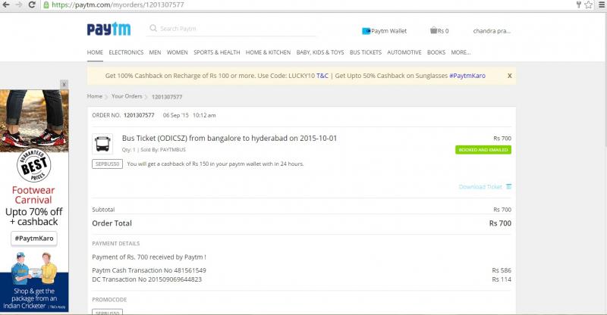Click the green padlock security icon

(46, 5)
